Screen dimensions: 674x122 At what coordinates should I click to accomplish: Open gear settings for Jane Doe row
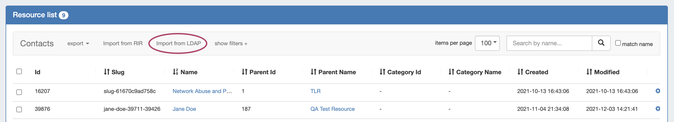point(657,109)
